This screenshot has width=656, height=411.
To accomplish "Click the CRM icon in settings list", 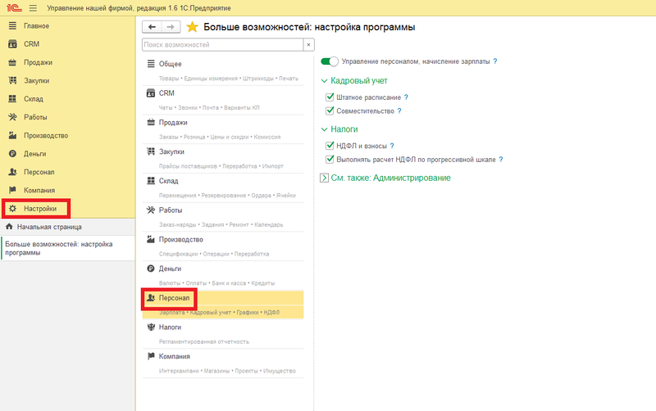I will point(151,93).
